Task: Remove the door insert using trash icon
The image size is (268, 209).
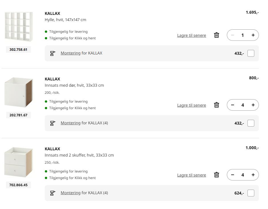Action: 217,105
